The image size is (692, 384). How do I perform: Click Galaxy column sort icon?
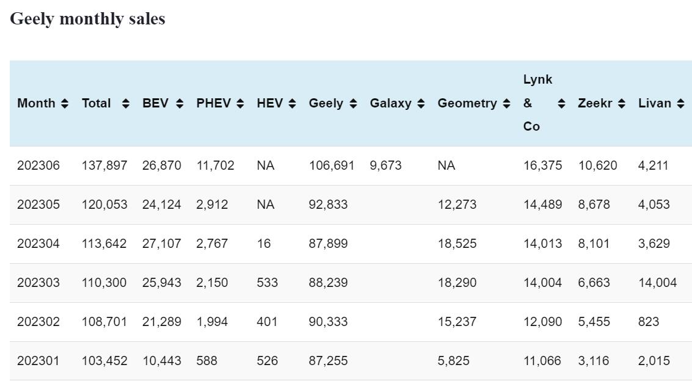[421, 104]
